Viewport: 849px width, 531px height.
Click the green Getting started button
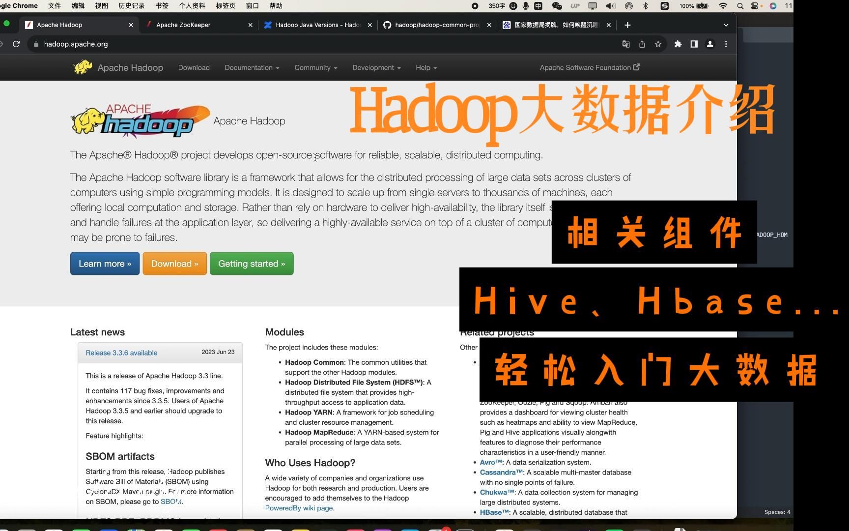pos(252,264)
